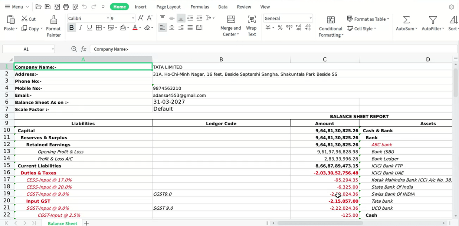Toggle Bottom Align
459x226 pixels.
(x=181, y=18)
